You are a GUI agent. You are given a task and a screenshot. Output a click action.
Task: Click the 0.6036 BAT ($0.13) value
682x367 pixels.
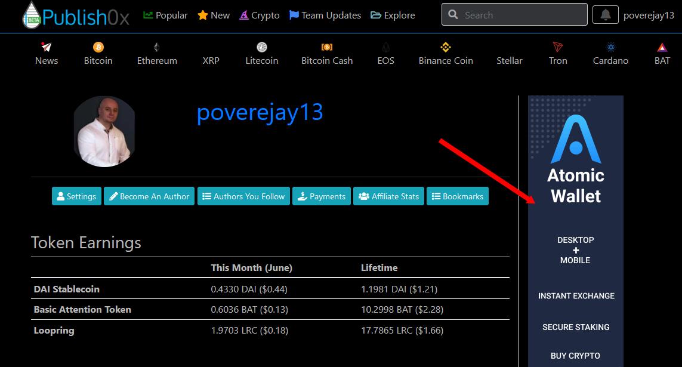pyautogui.click(x=249, y=310)
